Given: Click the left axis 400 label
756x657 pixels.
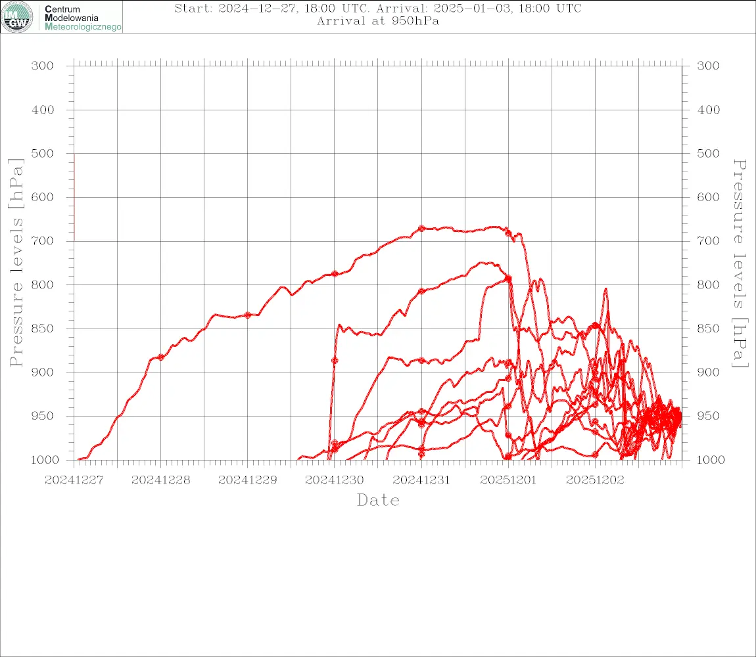Looking at the screenshot, I should point(43,110).
